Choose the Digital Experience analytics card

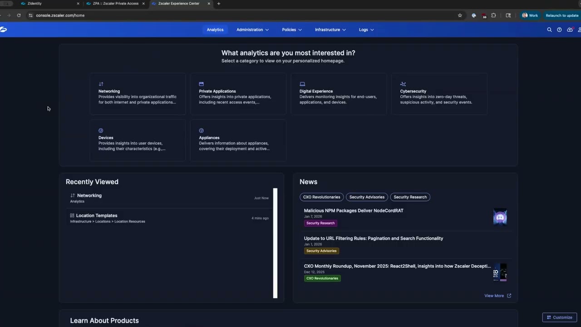pos(339,94)
